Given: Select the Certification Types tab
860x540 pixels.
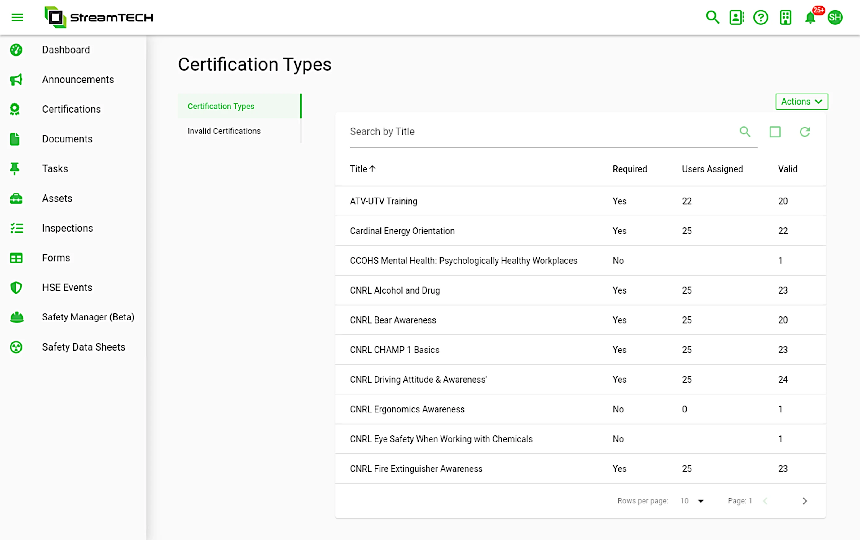Looking at the screenshot, I should 239,106.
